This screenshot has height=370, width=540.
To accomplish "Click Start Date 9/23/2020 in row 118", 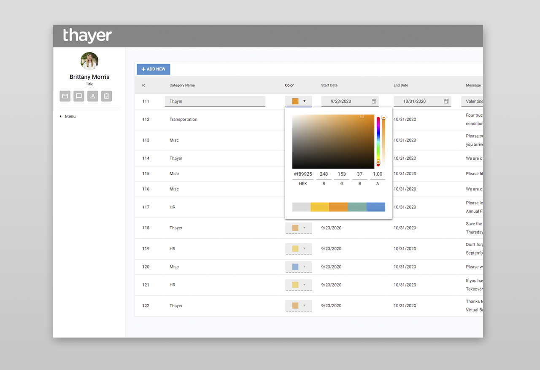I will click(331, 228).
